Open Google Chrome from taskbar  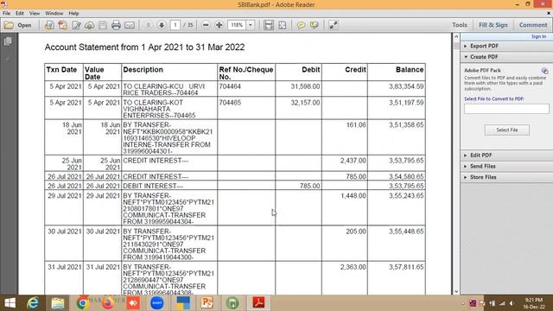83,303
